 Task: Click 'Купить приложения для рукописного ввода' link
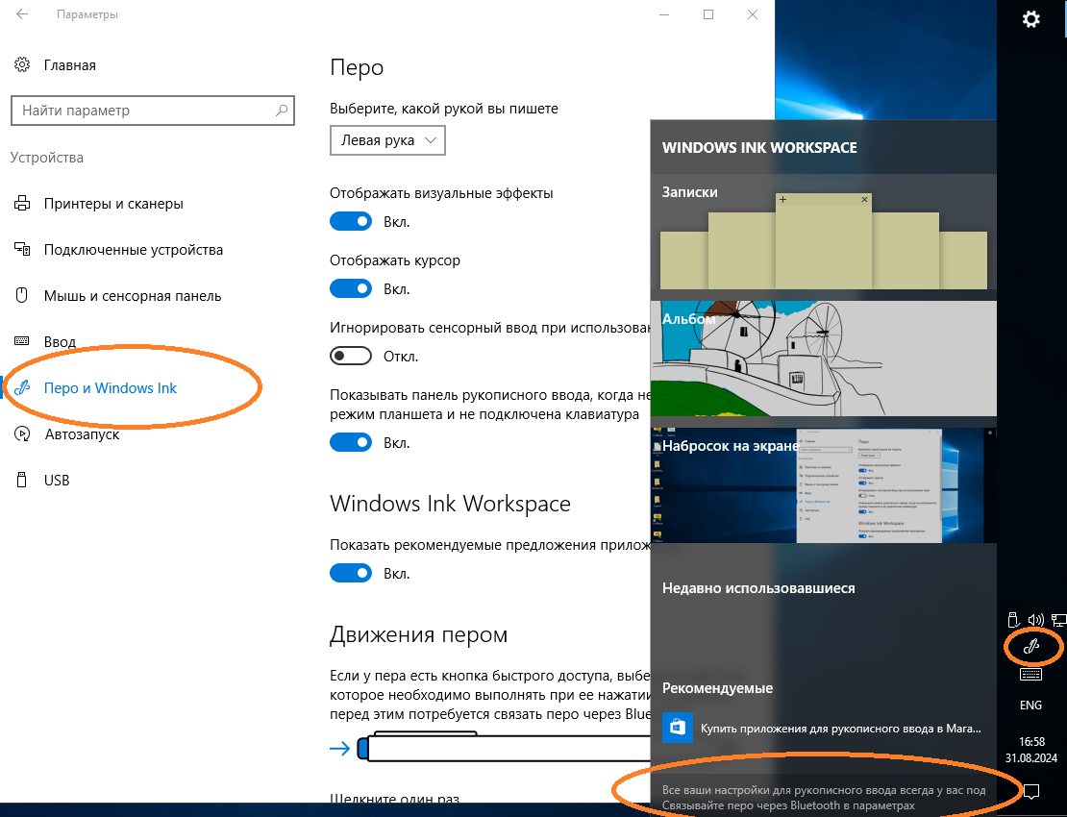[841, 730]
